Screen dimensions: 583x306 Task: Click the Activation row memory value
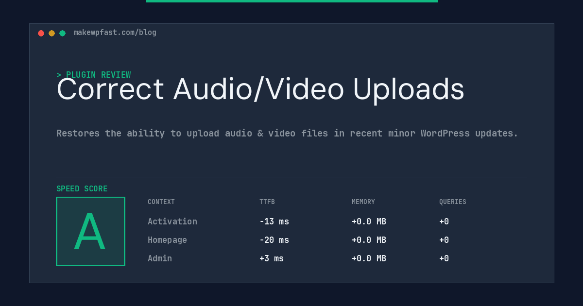(x=369, y=221)
